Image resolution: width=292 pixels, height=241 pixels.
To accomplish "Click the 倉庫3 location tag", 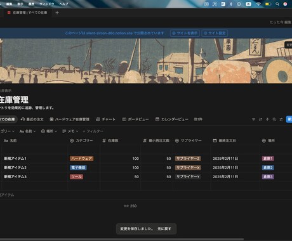I will click(x=268, y=177).
